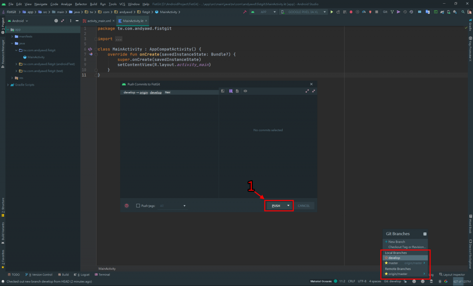Open the PUSH button dropdown arrow
The height and width of the screenshot is (286, 473).
pos(288,206)
